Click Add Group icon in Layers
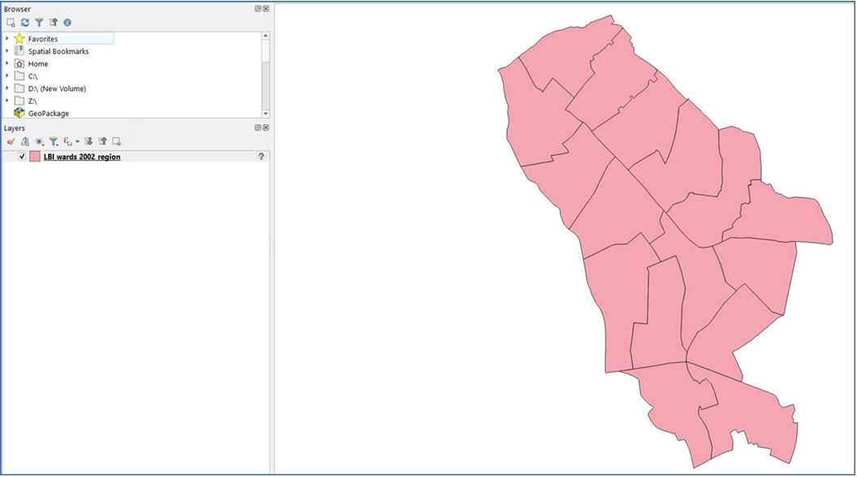Viewport: 857px width, 477px height. click(24, 141)
